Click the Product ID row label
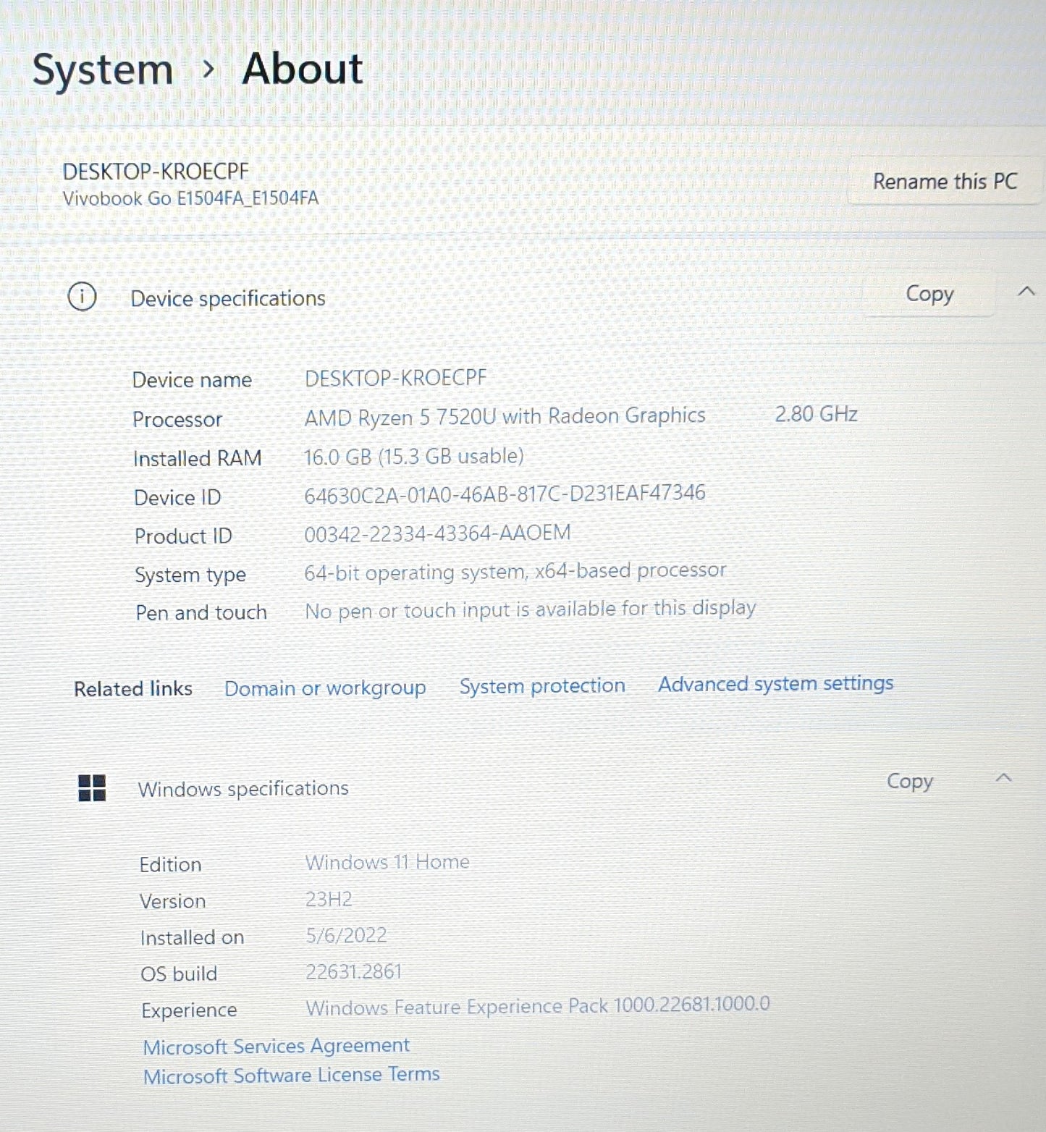The image size is (1046, 1132). (x=183, y=536)
